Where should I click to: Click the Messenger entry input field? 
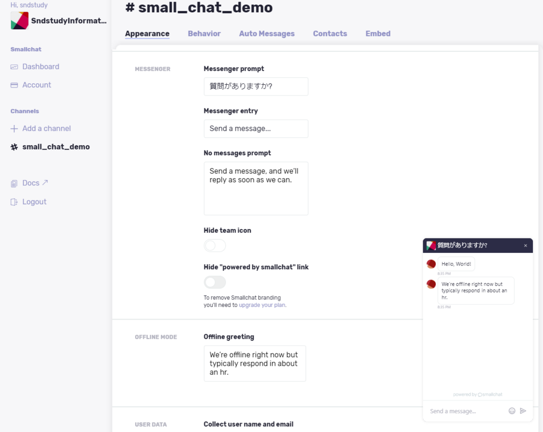pyautogui.click(x=256, y=129)
